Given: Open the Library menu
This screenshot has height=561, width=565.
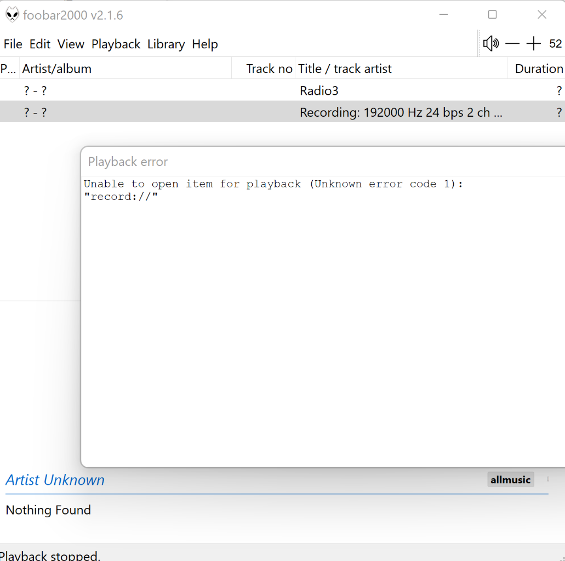Looking at the screenshot, I should tap(166, 44).
